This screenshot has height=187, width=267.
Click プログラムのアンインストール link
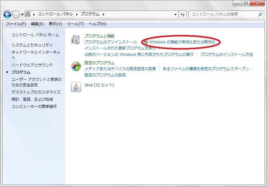[111, 42]
